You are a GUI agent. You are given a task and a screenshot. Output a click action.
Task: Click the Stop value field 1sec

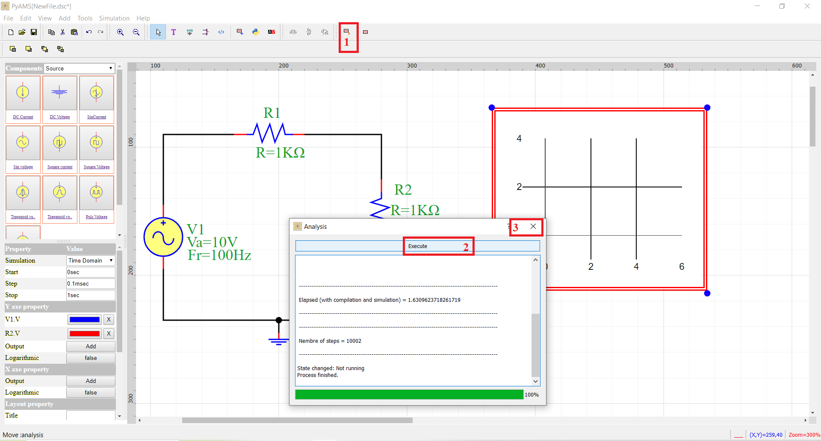coord(91,295)
